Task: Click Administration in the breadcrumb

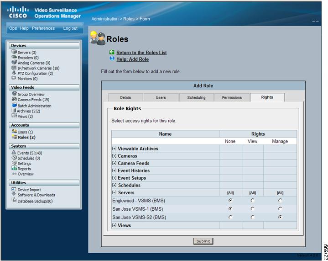Action: (x=105, y=19)
